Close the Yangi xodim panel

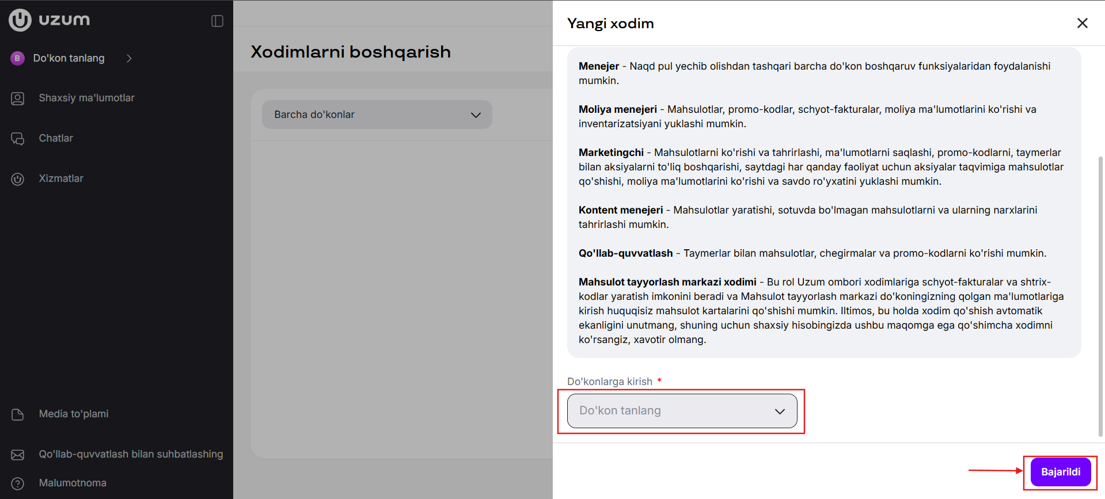1083,23
